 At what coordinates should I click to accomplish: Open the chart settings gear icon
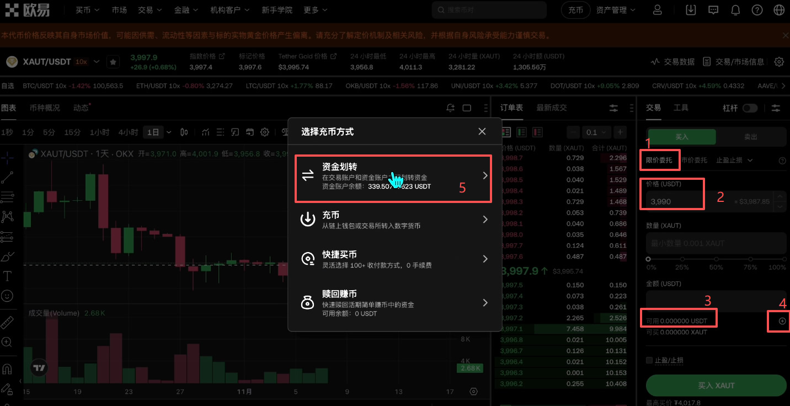(264, 132)
